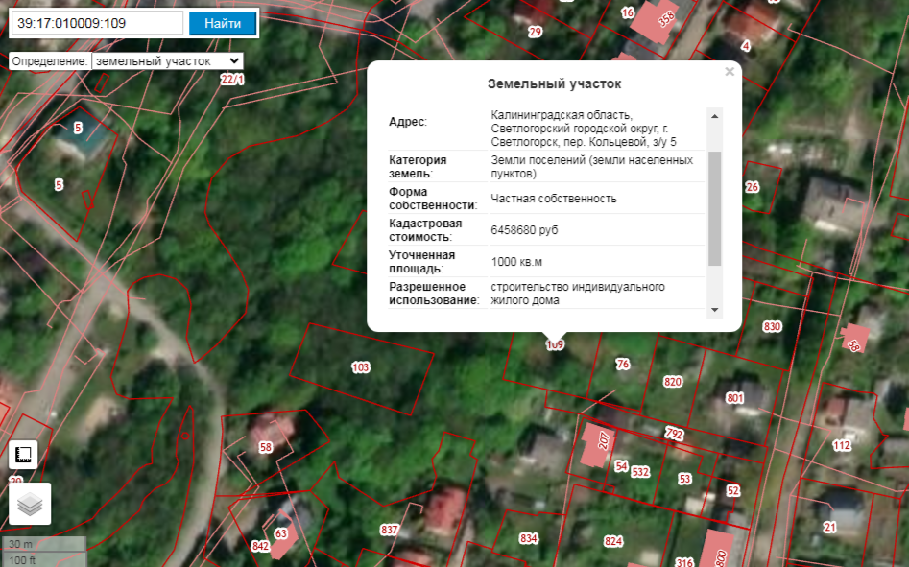The width and height of the screenshot is (909, 567).
Task: Select parcel marker 103 on the map
Action: pyautogui.click(x=361, y=367)
